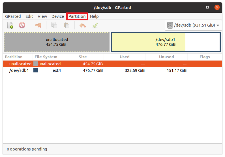Click the 325.59 GiB used cell
This screenshot has height=157, width=225.
click(135, 70)
